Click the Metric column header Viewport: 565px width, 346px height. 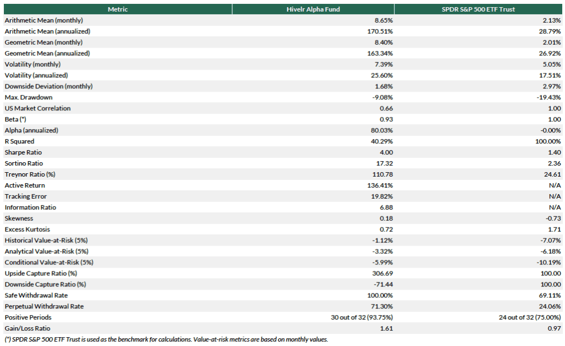pos(118,9)
